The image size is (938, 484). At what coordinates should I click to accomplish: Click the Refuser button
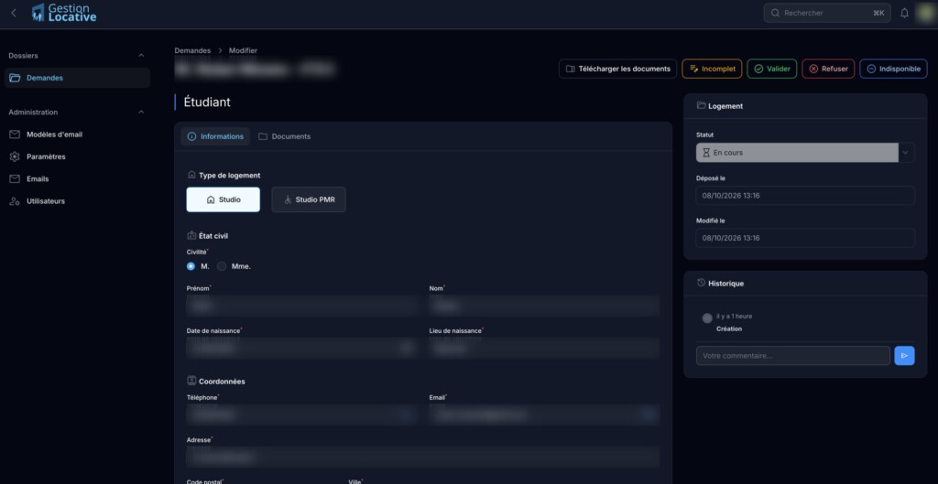pos(828,69)
